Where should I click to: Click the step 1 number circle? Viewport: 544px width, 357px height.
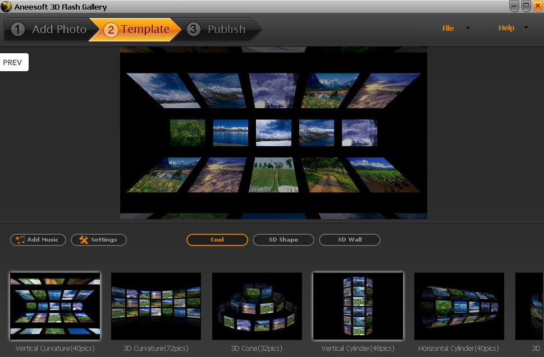point(18,29)
